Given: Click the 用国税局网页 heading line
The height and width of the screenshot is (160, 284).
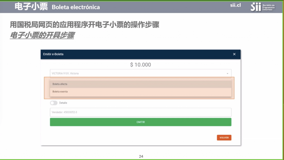Looking at the screenshot, I should coord(84,25).
